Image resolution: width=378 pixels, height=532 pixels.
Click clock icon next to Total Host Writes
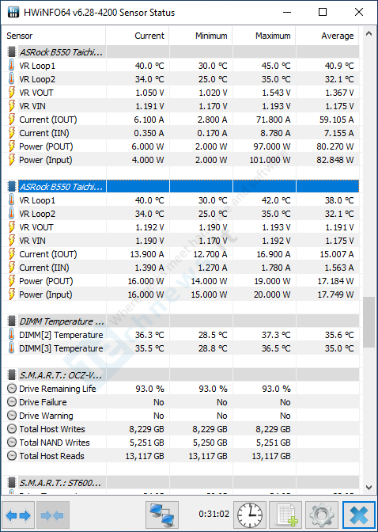12,429
